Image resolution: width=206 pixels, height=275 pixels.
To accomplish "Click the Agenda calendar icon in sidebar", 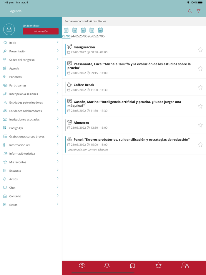I will tap(5, 68).
